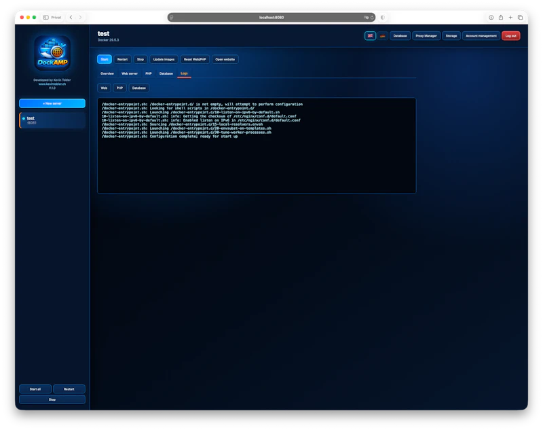Select the Logs tab

[x=184, y=73]
